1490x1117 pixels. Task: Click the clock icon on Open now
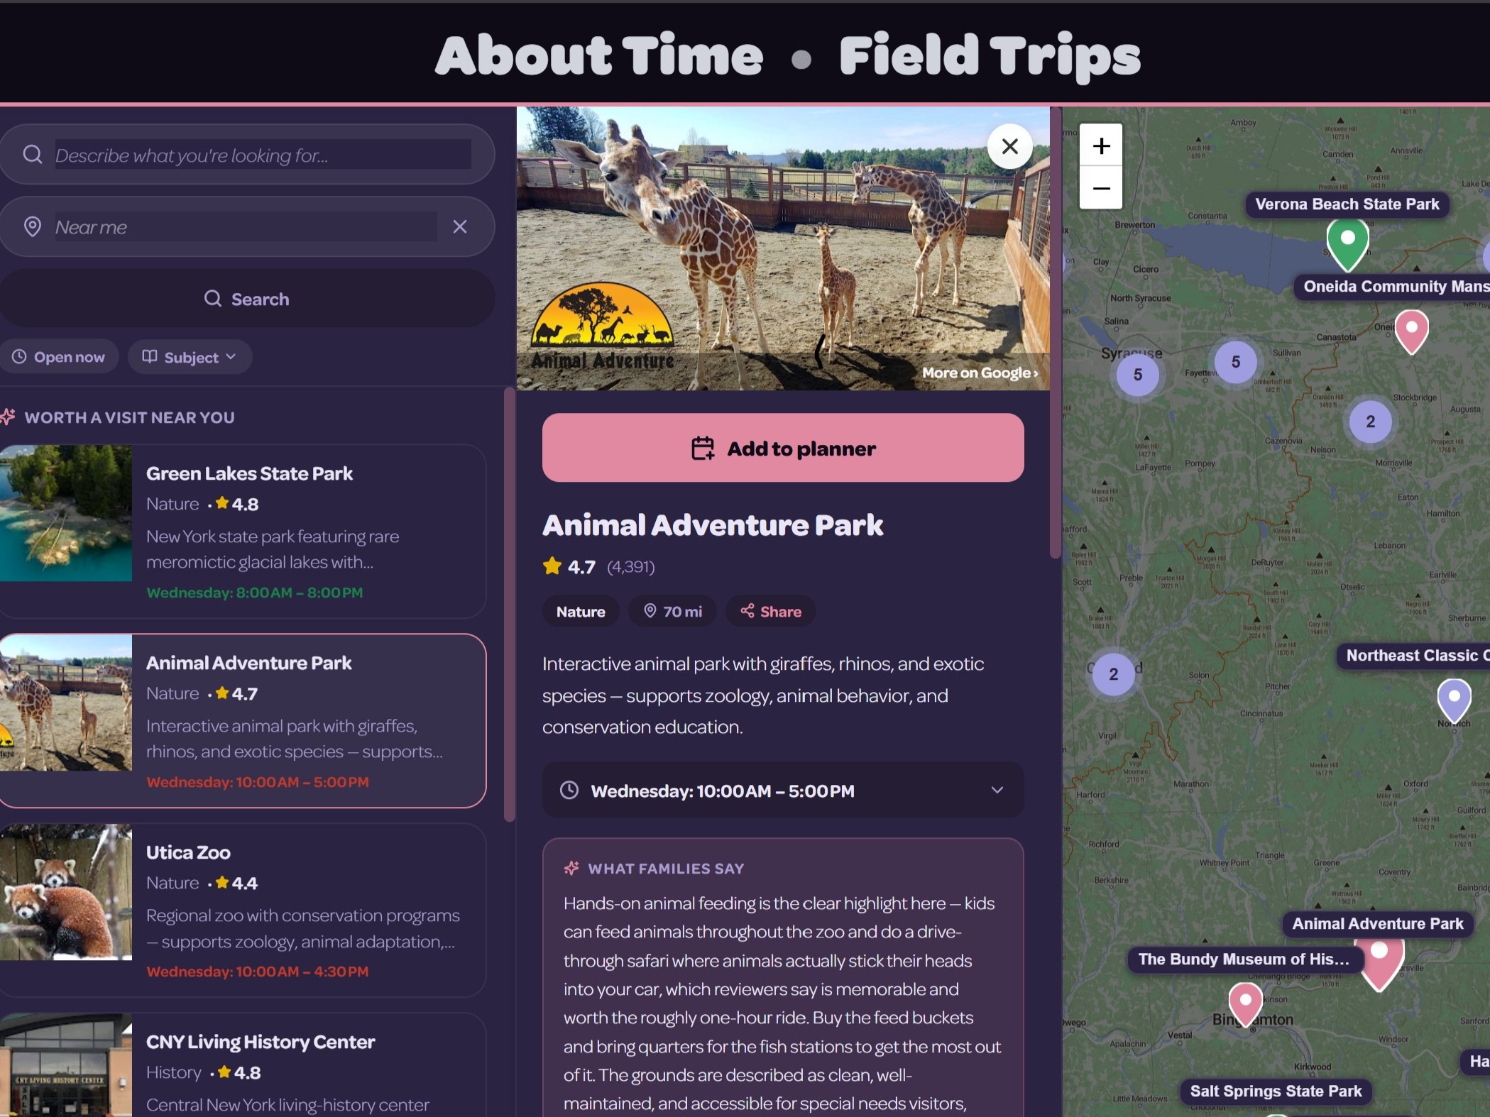[19, 357]
